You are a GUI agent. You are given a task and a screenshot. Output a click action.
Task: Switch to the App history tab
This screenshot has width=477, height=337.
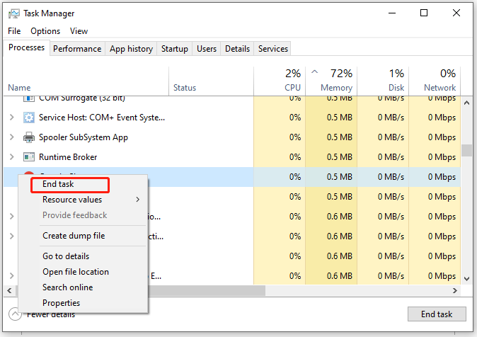(131, 49)
